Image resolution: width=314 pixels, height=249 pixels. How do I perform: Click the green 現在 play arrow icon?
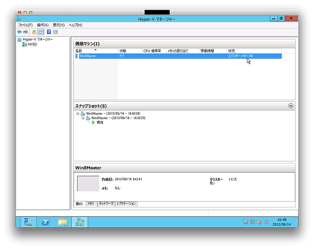click(x=93, y=123)
